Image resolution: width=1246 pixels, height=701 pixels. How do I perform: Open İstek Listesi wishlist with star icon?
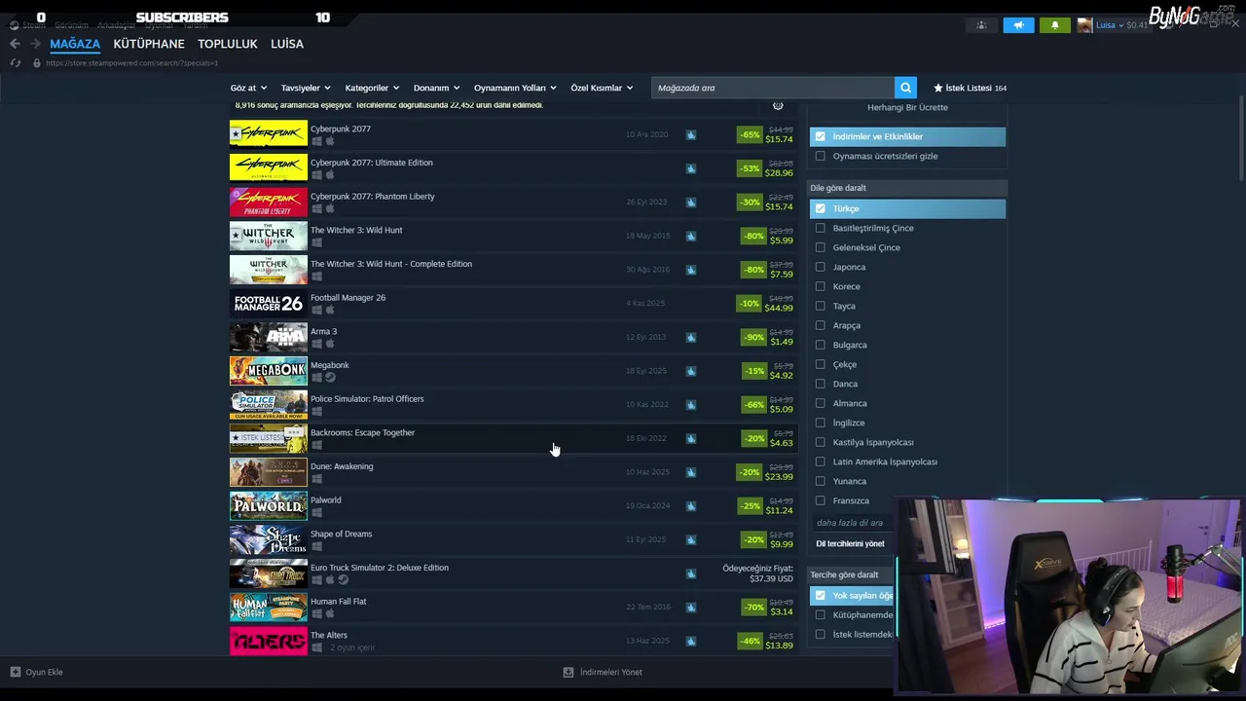pyautogui.click(x=970, y=88)
